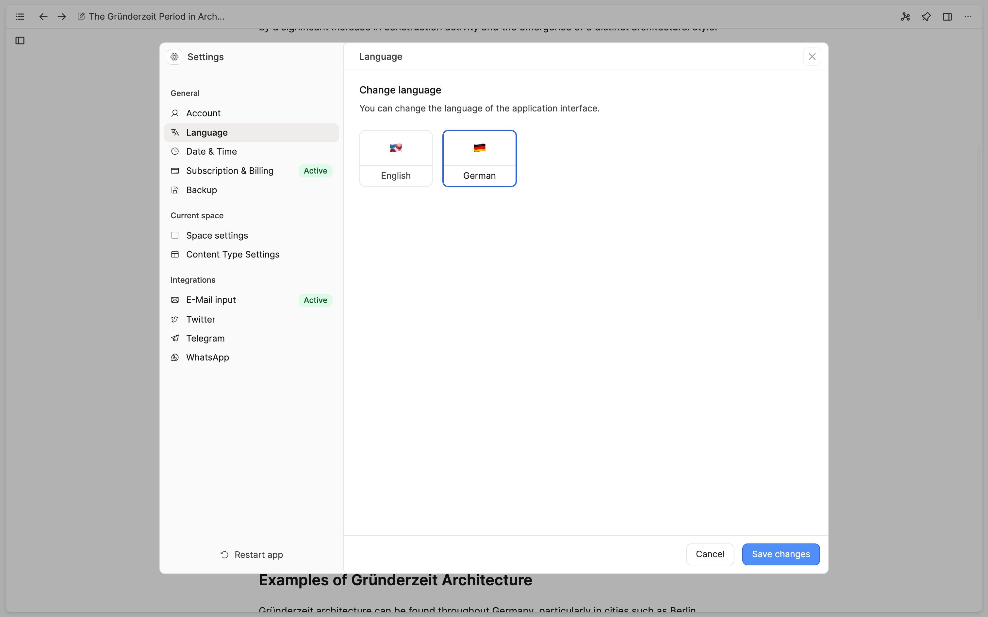Open the table of contents list
The height and width of the screenshot is (617, 988).
(x=20, y=17)
